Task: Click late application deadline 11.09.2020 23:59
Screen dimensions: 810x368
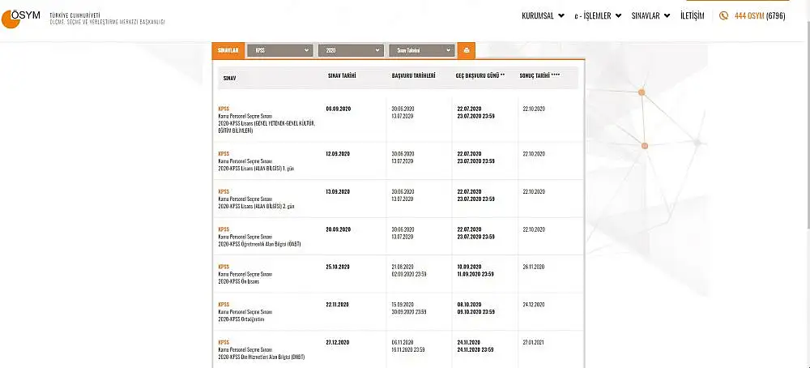Action: (x=475, y=274)
